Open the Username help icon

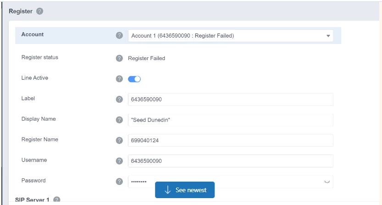pos(119,161)
